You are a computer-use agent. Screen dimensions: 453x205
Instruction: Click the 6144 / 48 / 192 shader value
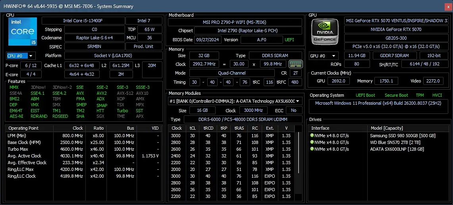[424, 64]
